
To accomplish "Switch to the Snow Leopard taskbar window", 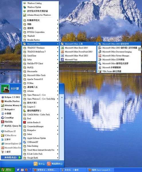I will click(100, 170).
